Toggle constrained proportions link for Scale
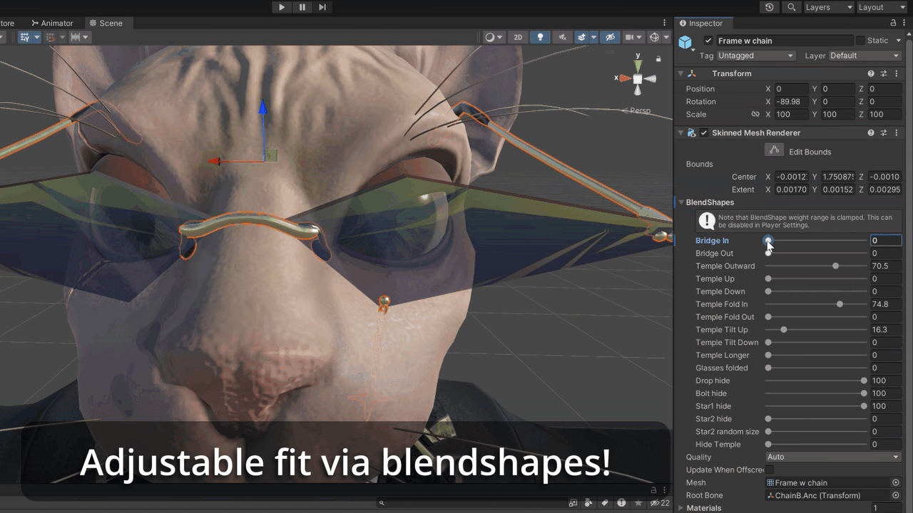Screen dimensions: 913x513 point(755,115)
